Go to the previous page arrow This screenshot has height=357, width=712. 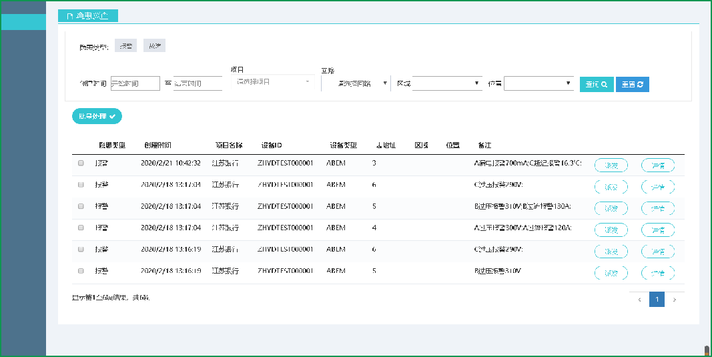639,300
